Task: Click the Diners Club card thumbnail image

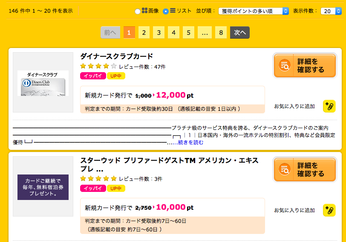Action: tap(43, 83)
